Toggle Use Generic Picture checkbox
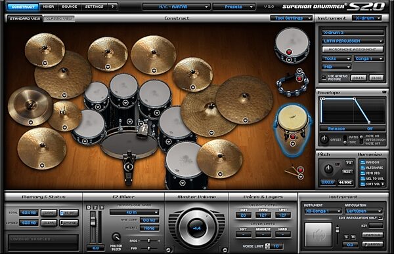Screen dimensions: 394x254 tap(324, 77)
